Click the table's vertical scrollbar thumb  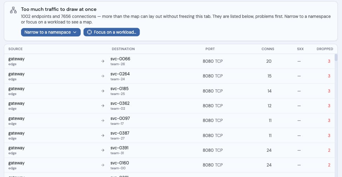coord(336,58)
